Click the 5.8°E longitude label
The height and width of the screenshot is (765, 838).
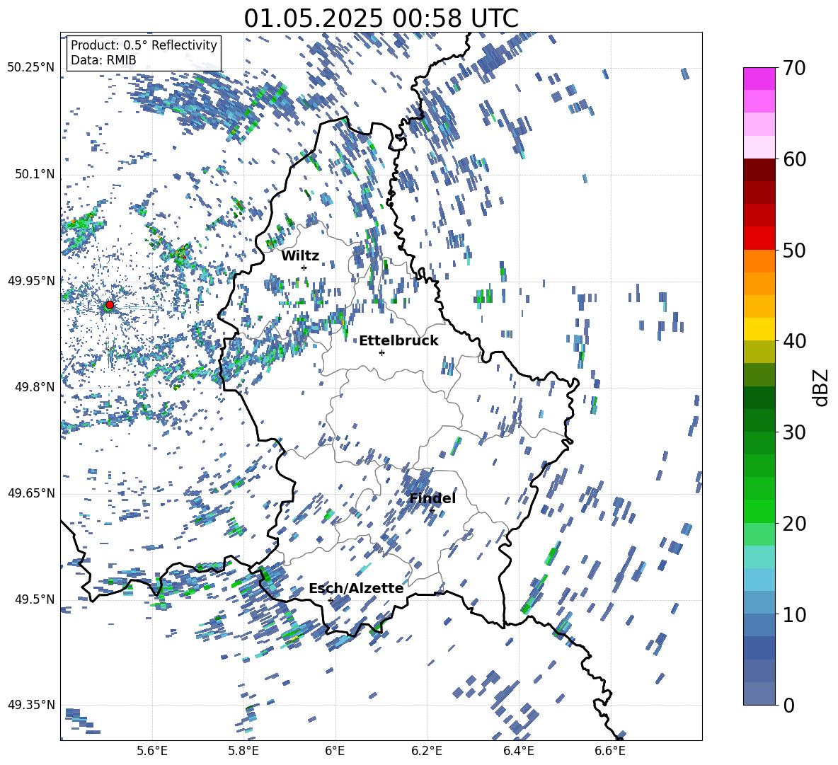coord(243,751)
